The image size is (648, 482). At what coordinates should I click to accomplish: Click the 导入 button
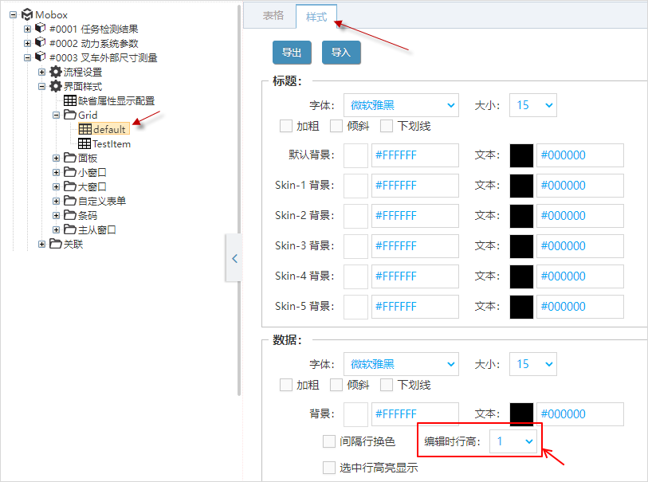click(341, 53)
